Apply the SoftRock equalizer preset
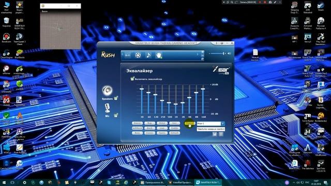Screen dimensions: 331x186 [x=137, y=128]
